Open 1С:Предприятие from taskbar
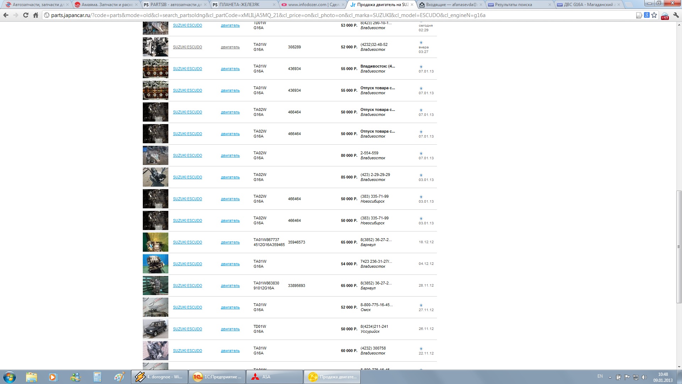 pos(217,377)
